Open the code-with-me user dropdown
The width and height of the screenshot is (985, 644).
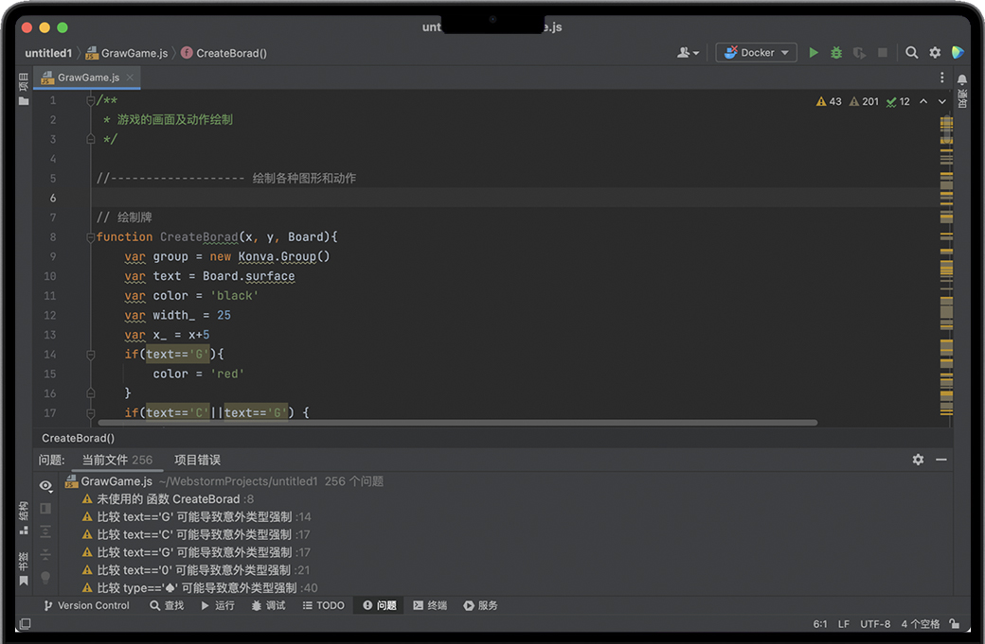[x=688, y=53]
